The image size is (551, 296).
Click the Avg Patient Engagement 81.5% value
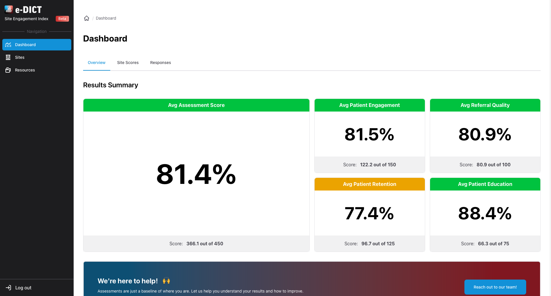click(x=369, y=134)
